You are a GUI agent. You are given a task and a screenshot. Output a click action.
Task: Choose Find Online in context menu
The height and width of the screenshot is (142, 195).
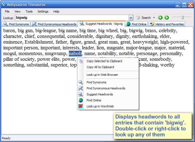coord(108,100)
